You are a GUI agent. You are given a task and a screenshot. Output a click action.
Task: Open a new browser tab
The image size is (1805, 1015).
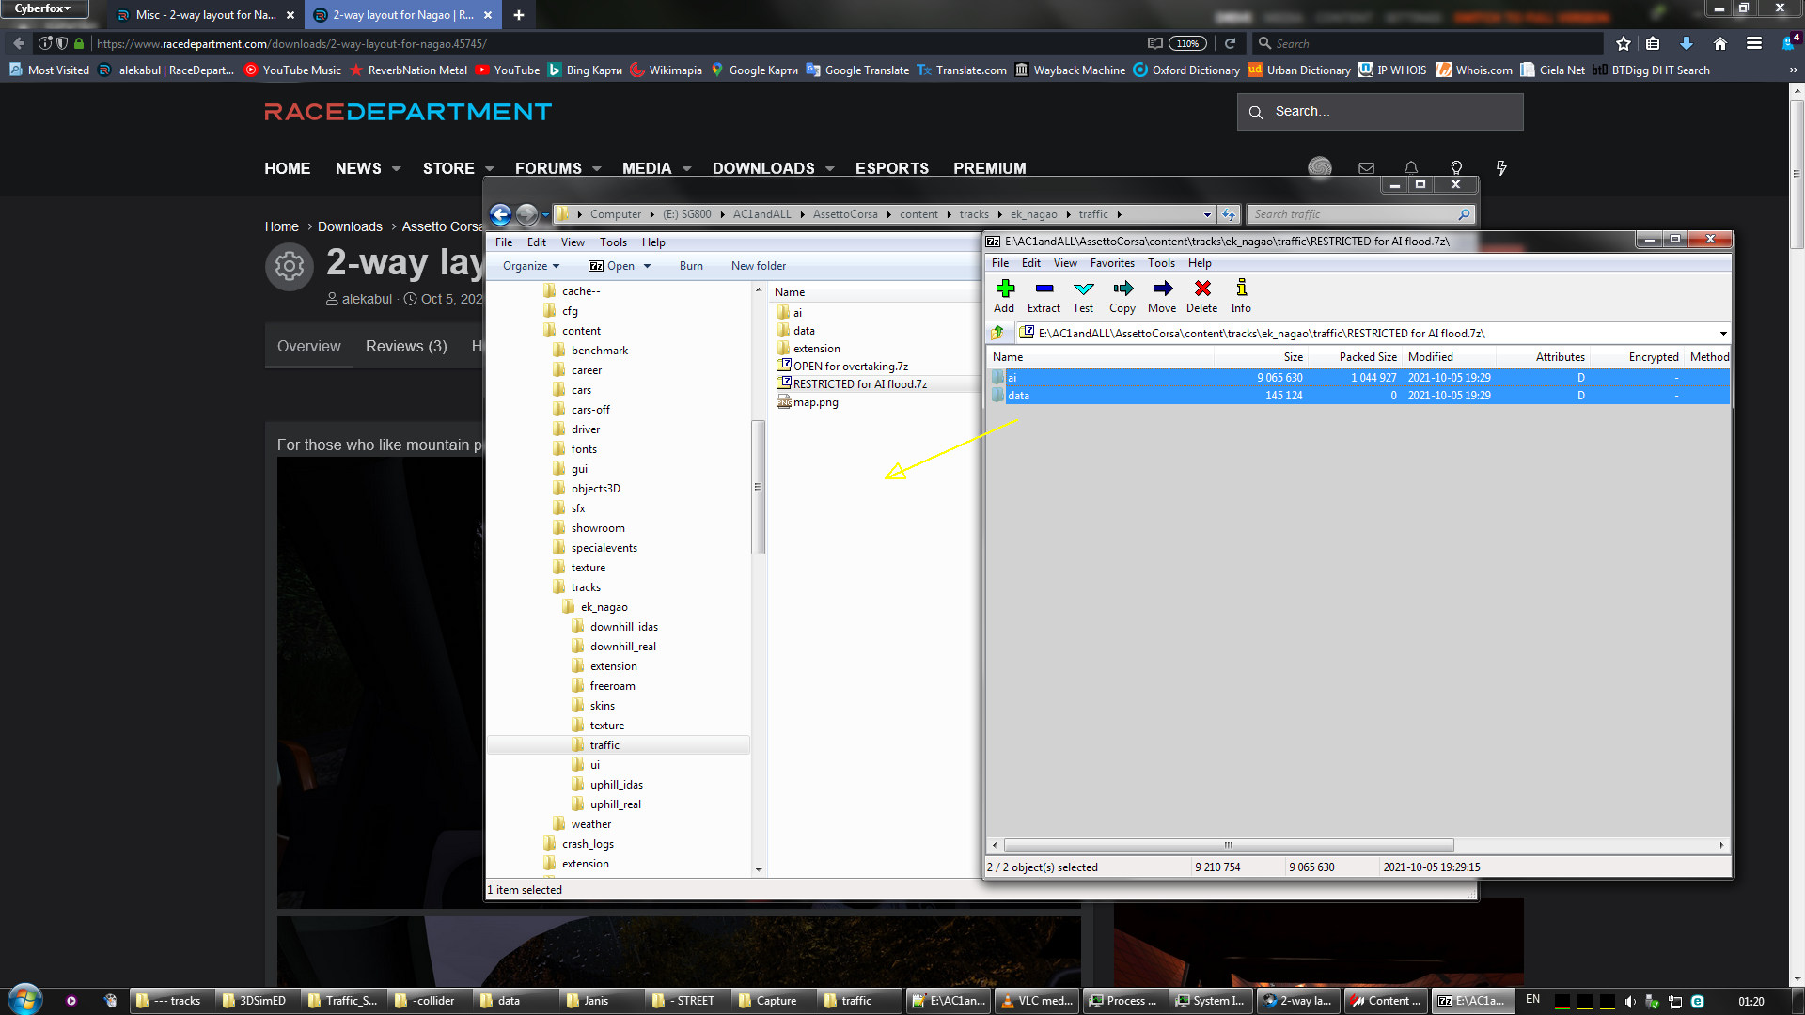coord(518,15)
